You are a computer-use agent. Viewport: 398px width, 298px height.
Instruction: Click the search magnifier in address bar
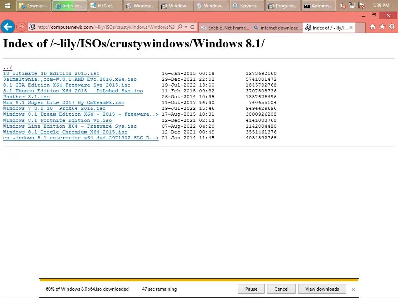pos(180,27)
